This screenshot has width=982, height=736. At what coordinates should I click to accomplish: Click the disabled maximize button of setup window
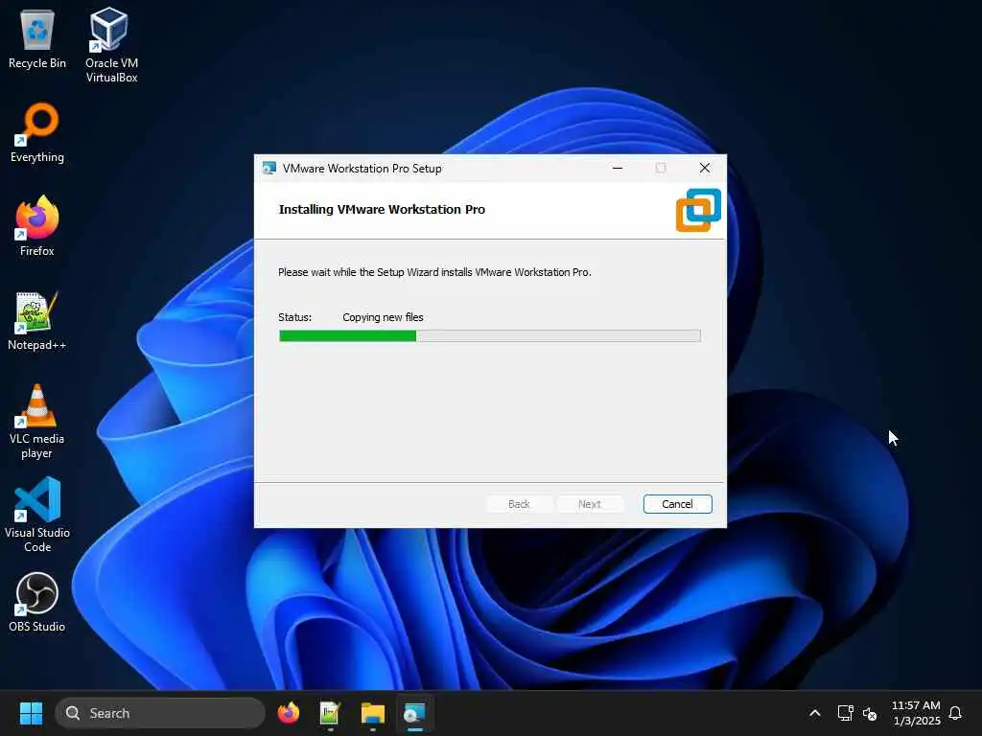coord(661,168)
